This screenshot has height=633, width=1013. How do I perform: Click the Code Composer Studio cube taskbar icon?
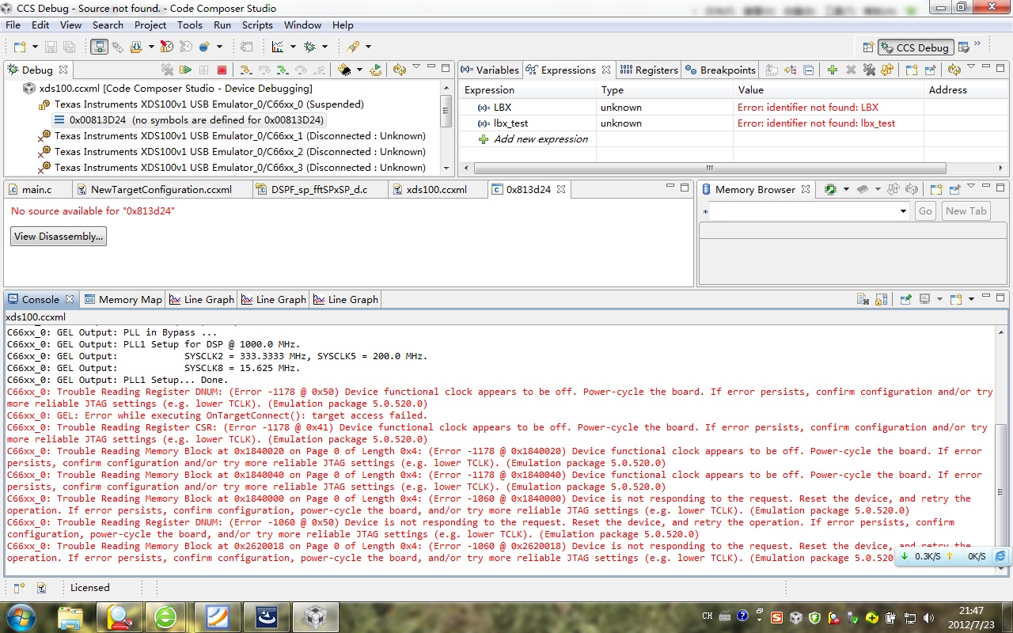[315, 616]
